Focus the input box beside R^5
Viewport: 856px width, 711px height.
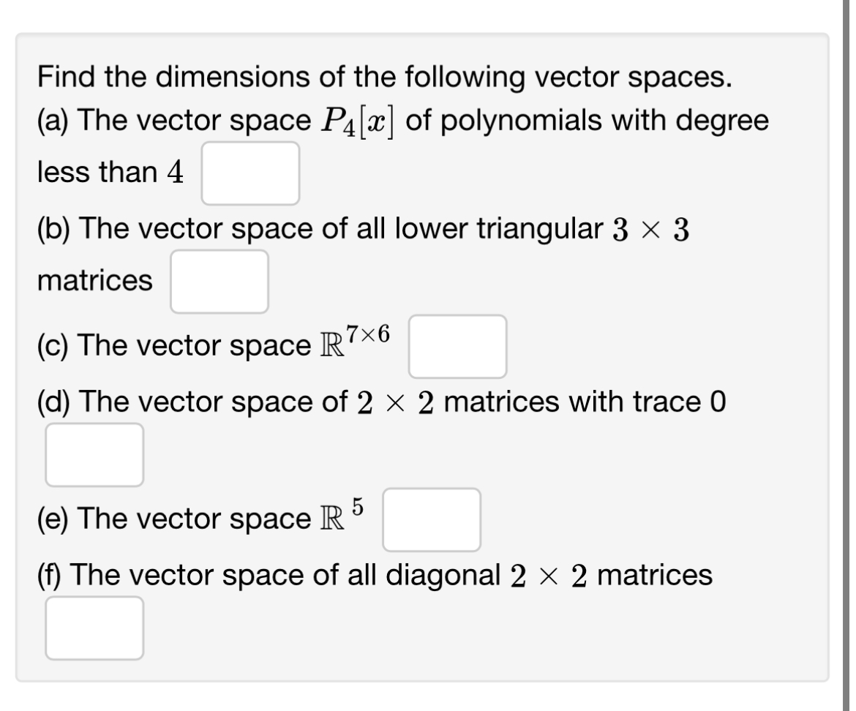(x=432, y=519)
